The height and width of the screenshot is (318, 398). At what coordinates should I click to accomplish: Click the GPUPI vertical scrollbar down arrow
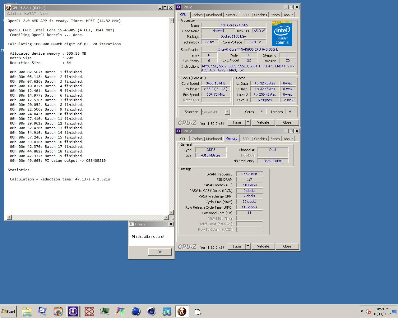tap(171, 212)
